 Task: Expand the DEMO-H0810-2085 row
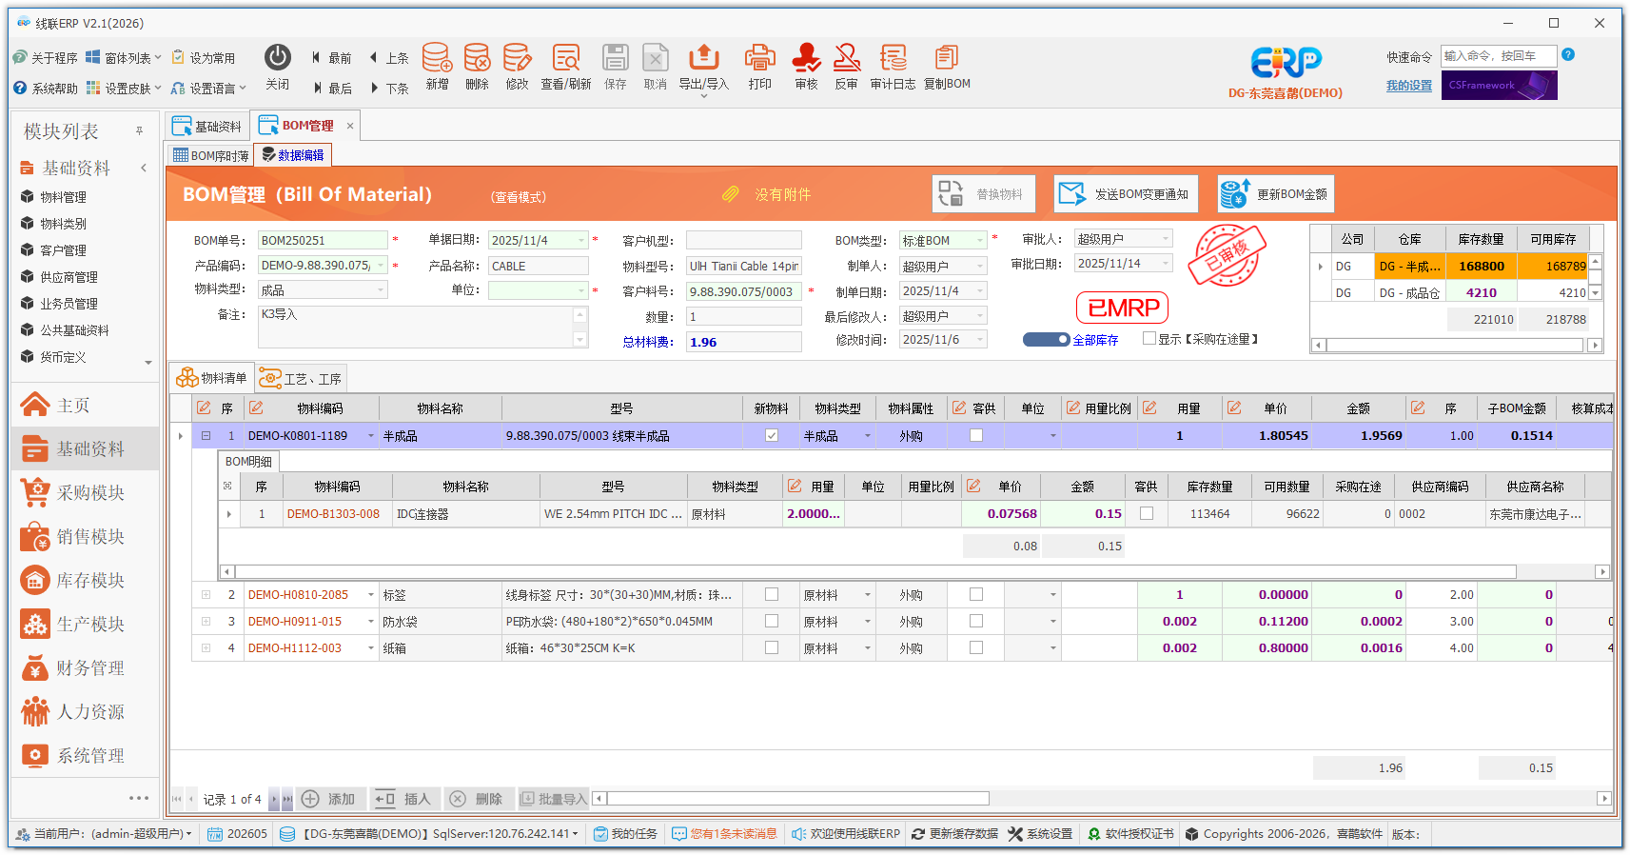point(206,595)
